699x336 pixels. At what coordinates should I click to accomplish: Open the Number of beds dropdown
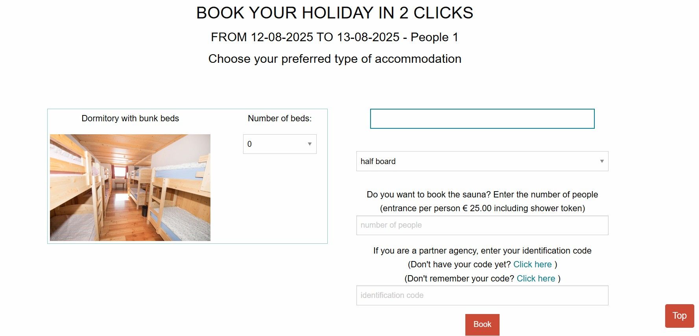click(279, 144)
